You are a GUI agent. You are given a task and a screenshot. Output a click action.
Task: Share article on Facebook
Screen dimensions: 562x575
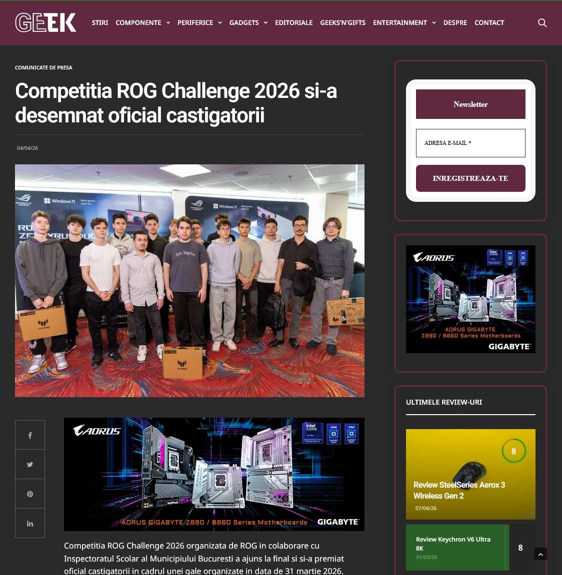[x=30, y=435]
